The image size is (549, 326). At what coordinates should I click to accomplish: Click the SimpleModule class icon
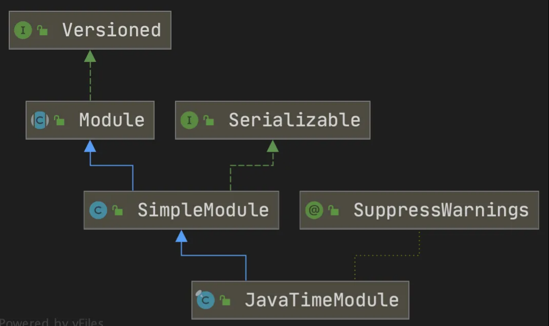pyautogui.click(x=98, y=210)
